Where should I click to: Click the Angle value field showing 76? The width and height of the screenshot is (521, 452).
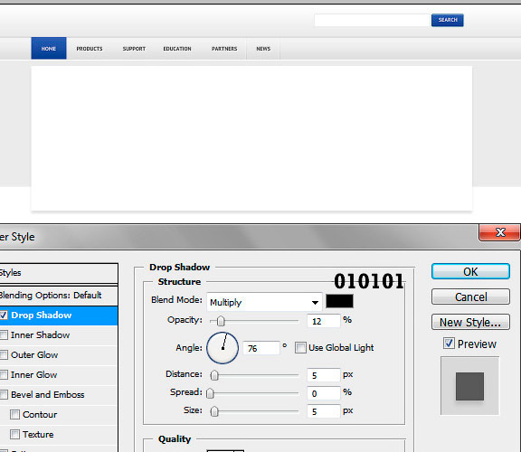tap(260, 348)
